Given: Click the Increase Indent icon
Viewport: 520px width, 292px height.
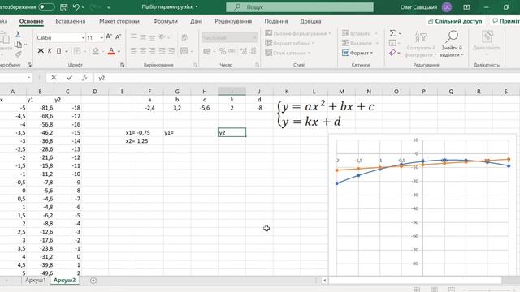Looking at the screenshot, I should pos(171,50).
